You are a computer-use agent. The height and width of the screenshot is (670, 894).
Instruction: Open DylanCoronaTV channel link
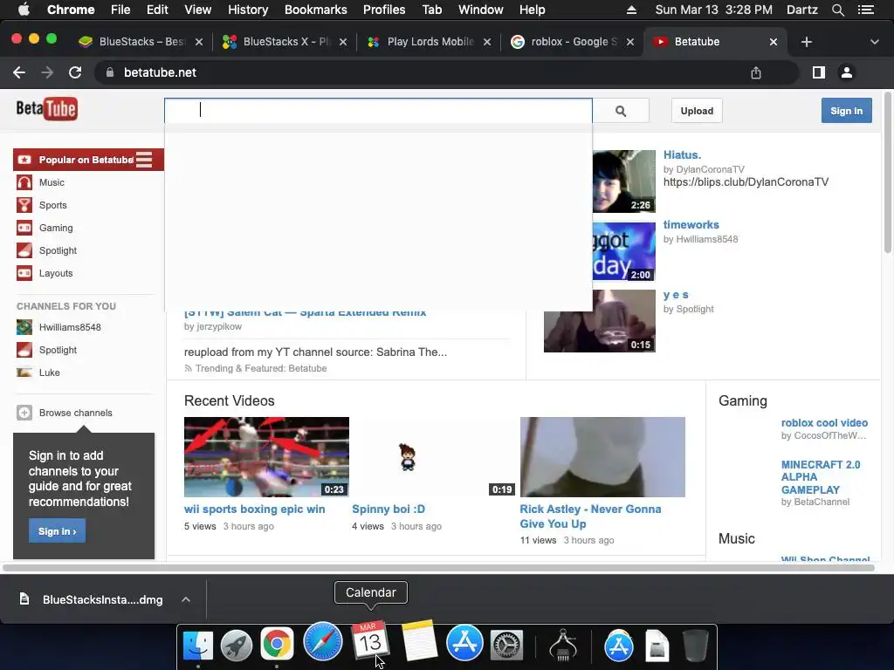(x=710, y=169)
